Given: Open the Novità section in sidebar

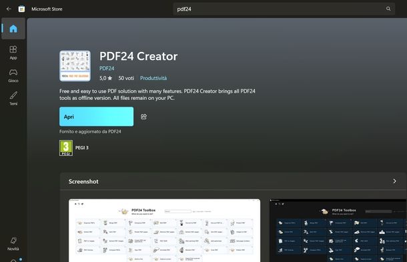Looking at the screenshot, I should point(13,244).
